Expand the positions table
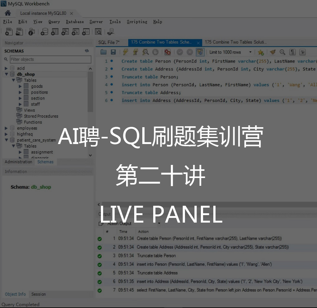 coord(20,92)
